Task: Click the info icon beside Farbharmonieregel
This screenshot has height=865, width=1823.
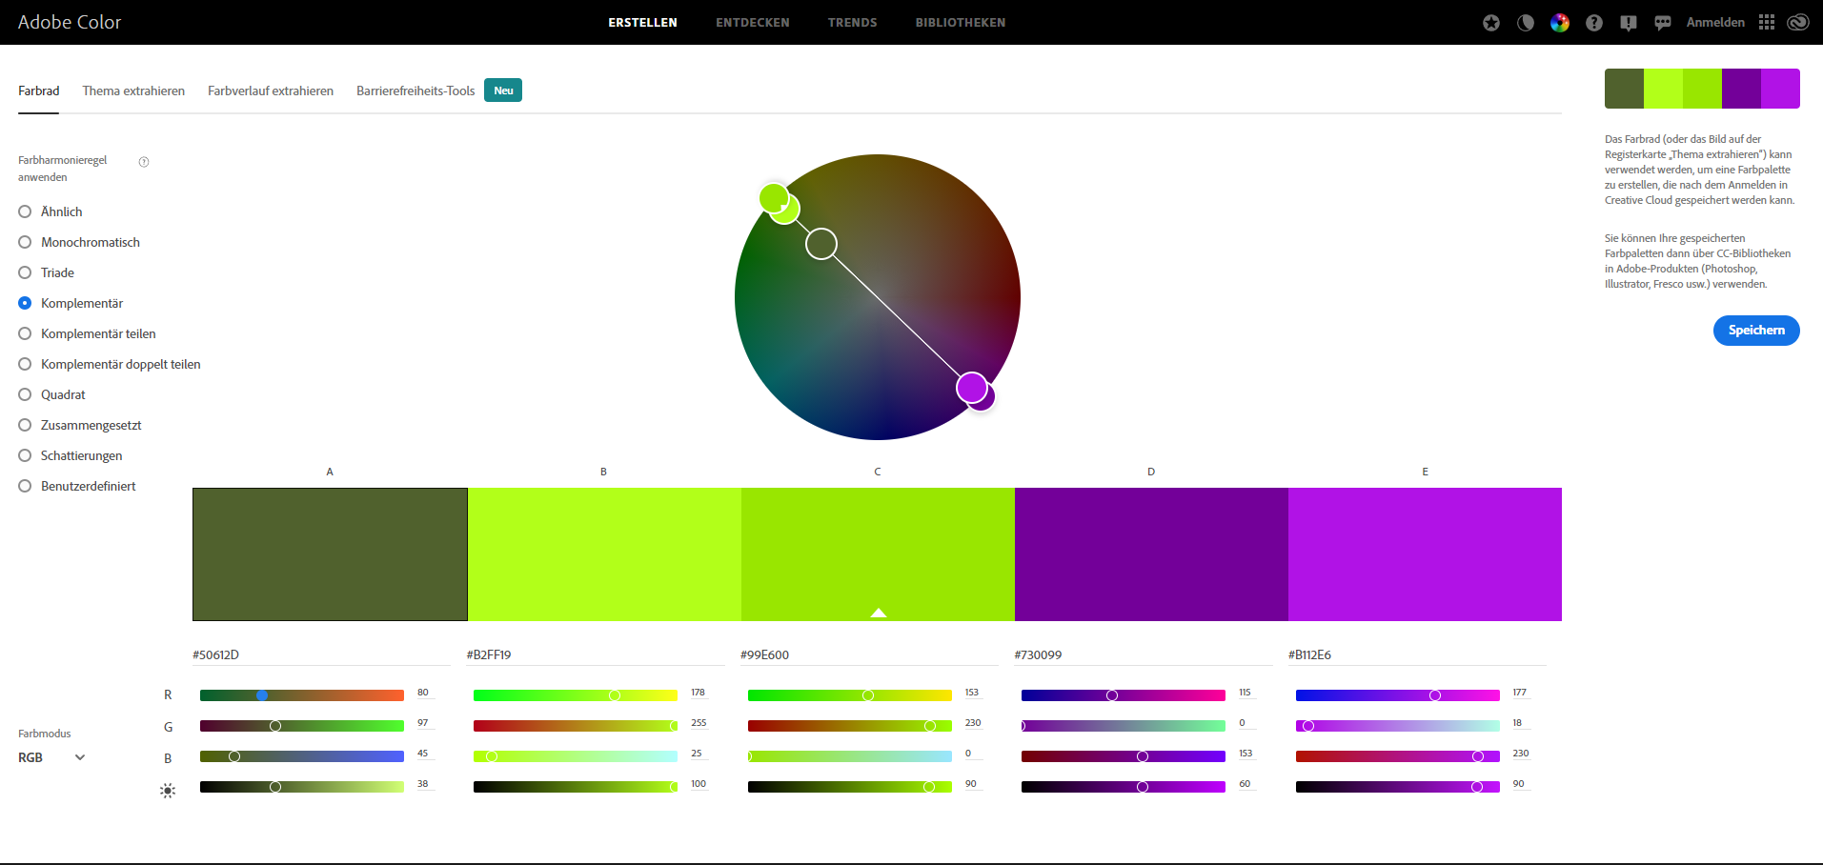Action: click(x=144, y=162)
